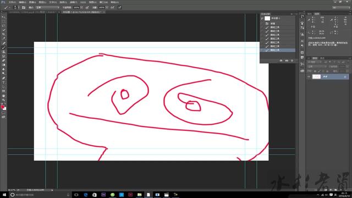
Task: Open the 图层 (Layer) menu
Action: (x=42, y=2)
